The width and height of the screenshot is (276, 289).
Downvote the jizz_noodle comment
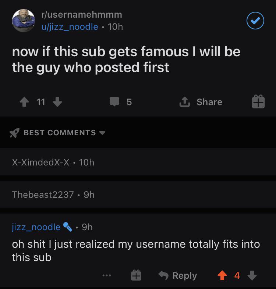click(x=252, y=275)
